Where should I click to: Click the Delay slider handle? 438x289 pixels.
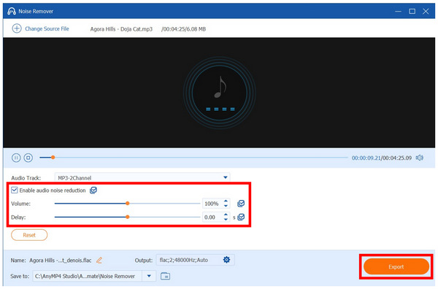(127, 217)
